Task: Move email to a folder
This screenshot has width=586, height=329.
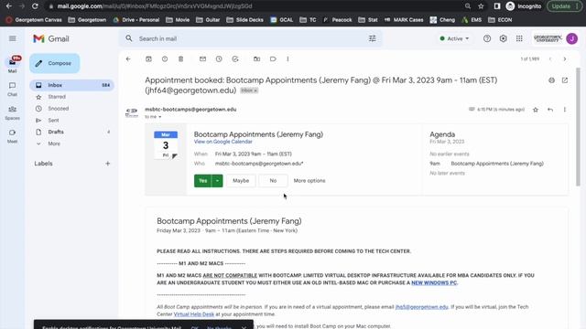Action: [256, 58]
